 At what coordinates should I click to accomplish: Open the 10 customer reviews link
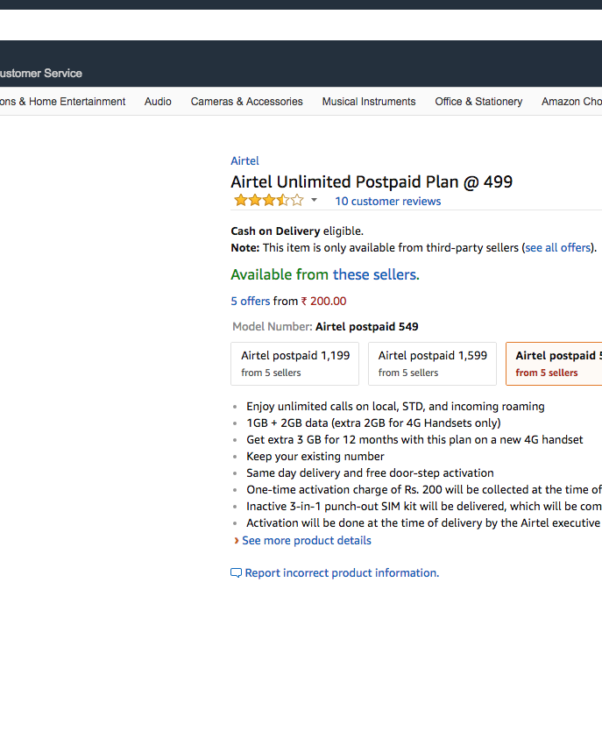pos(387,202)
